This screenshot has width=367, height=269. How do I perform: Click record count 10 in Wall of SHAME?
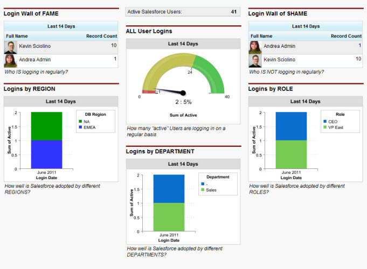[x=358, y=59]
